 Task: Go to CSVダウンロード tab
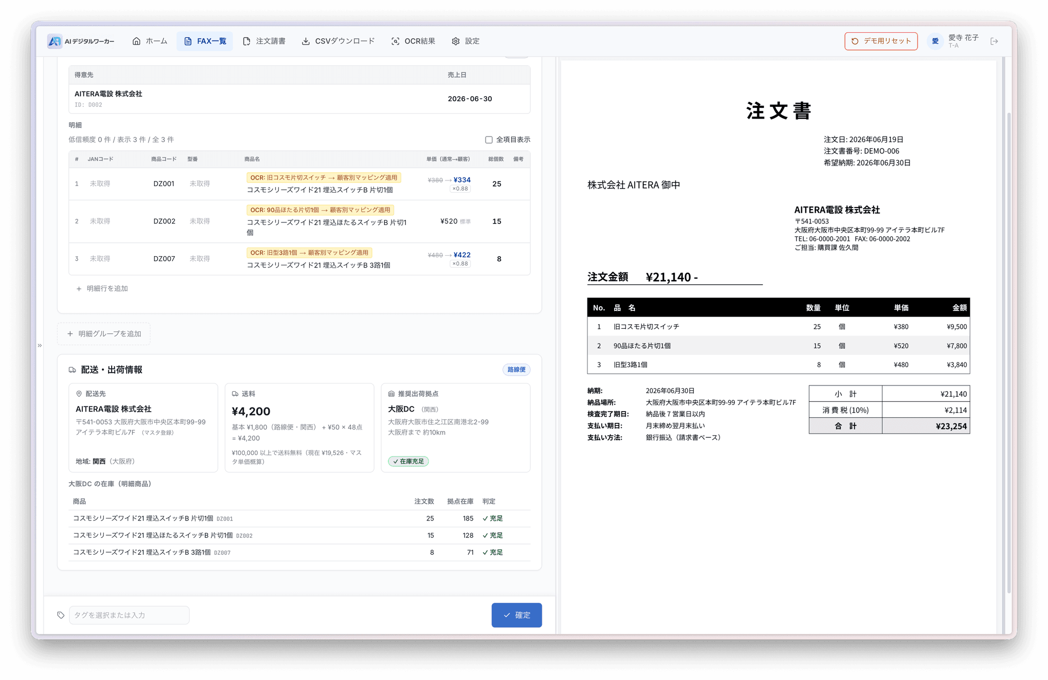pyautogui.click(x=338, y=41)
